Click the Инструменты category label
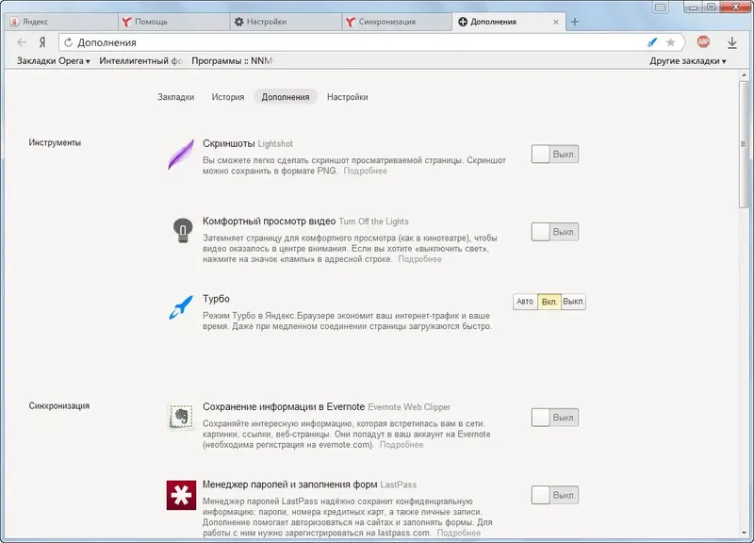 55,142
